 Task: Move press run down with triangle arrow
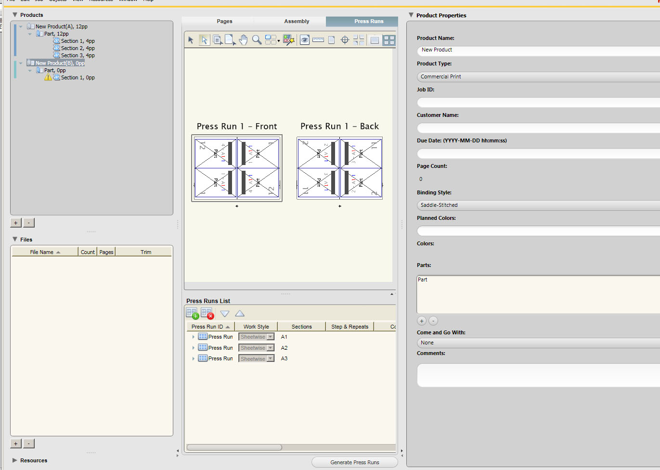[225, 314]
